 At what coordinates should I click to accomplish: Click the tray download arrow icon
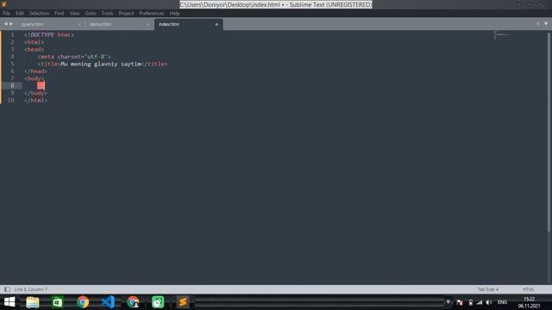tap(448, 302)
